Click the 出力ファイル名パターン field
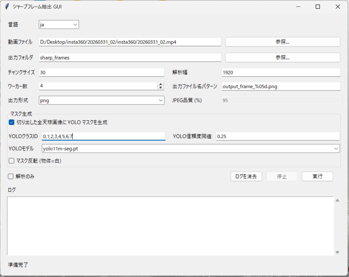The width and height of the screenshot is (349, 277). coord(281,86)
